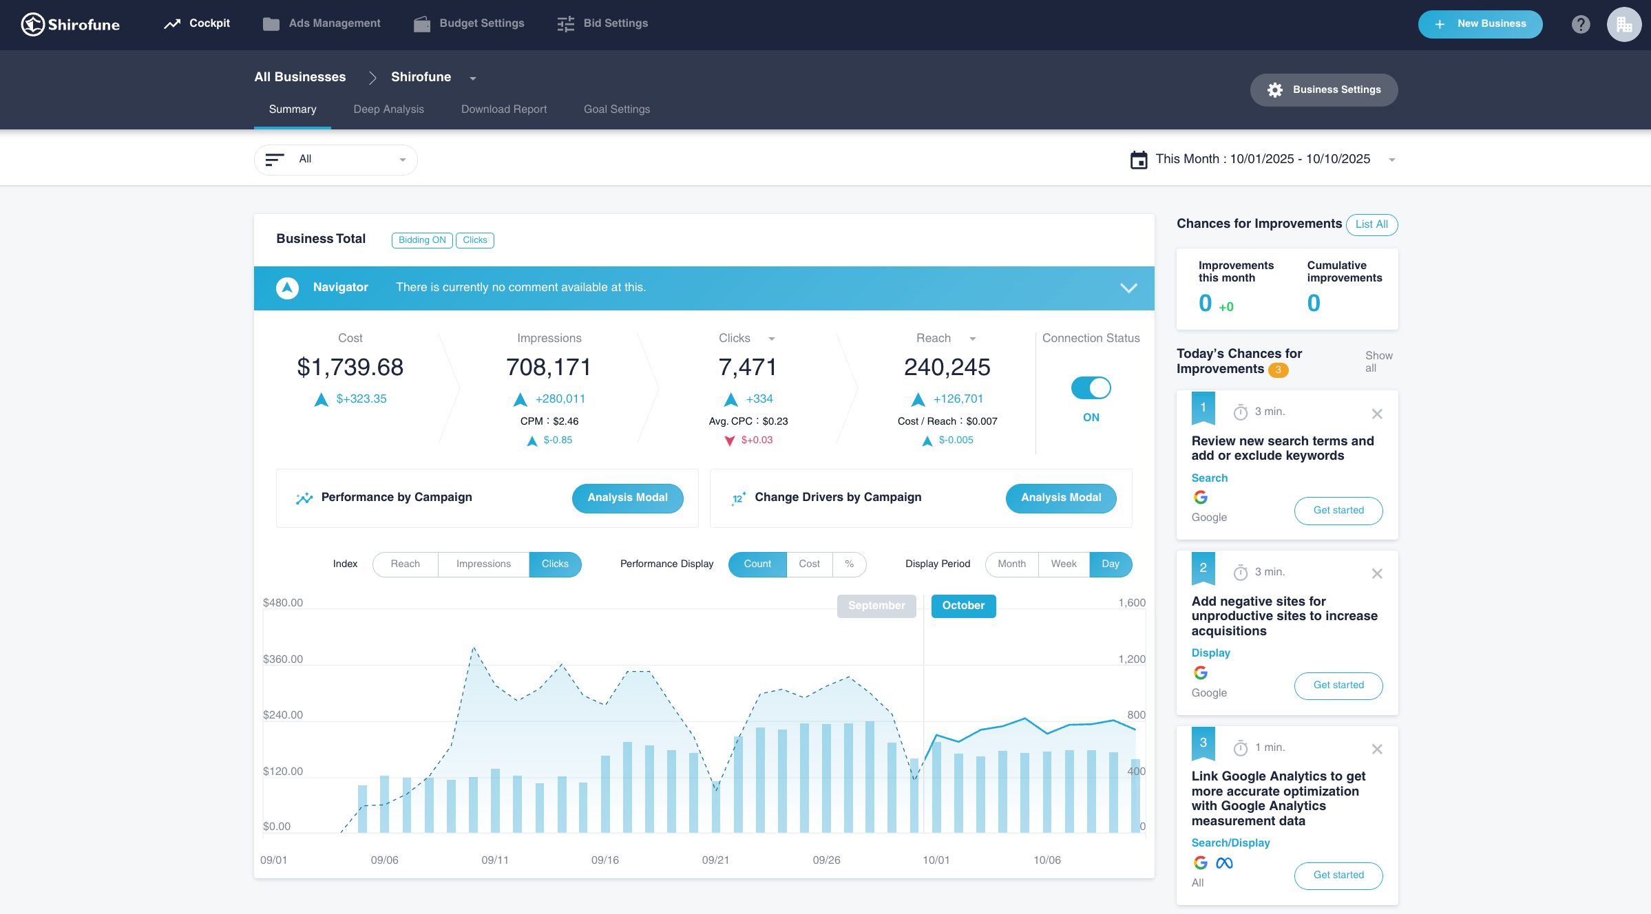Click the Navigator compass icon
Viewport: 1651px width, 914px height.
click(x=287, y=288)
